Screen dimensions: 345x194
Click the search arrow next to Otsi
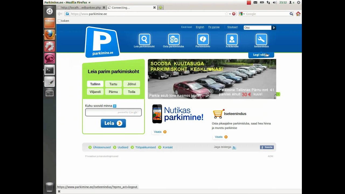click(274, 28)
